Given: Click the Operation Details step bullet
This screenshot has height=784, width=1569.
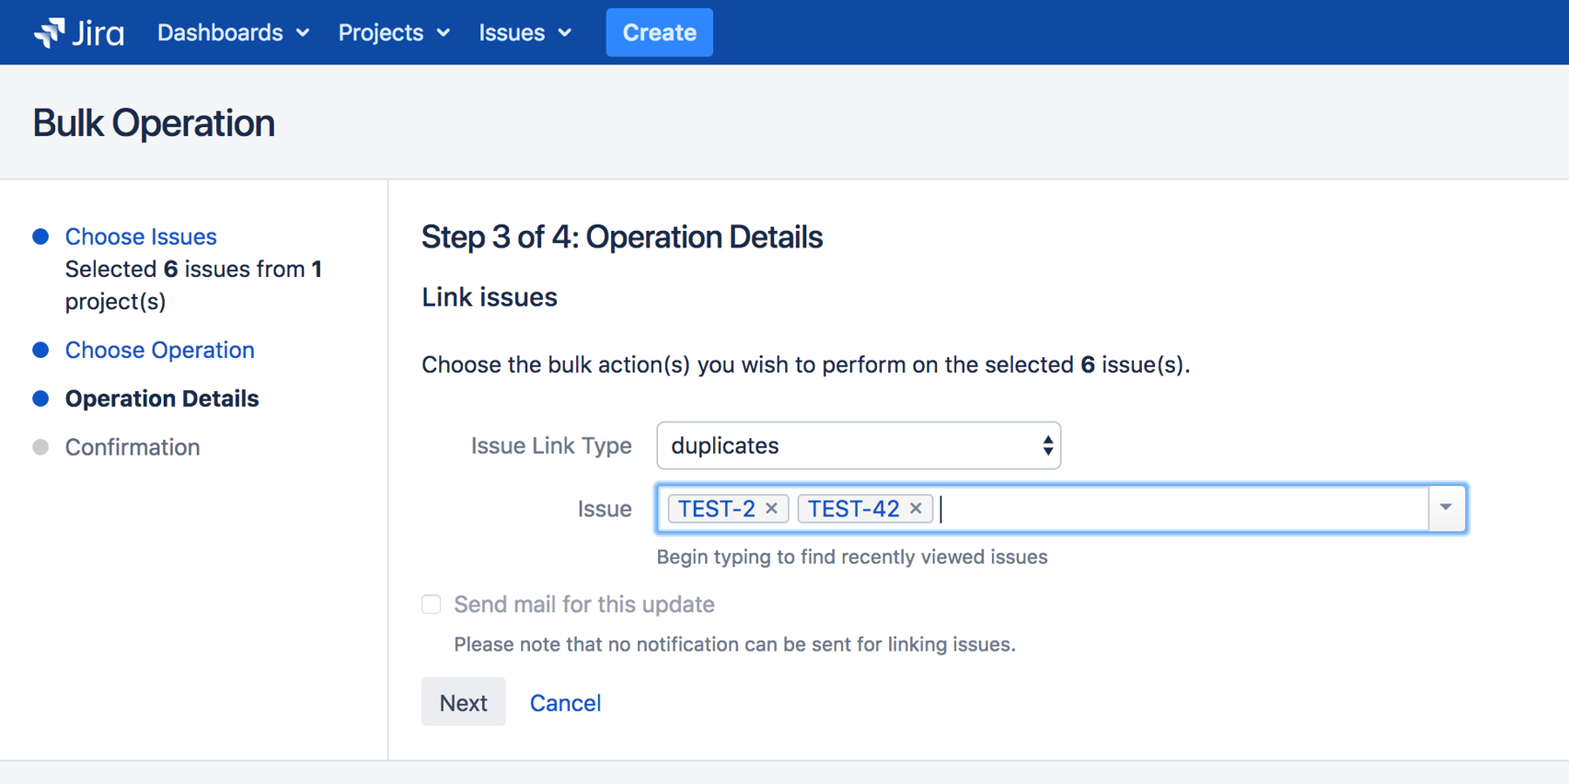Looking at the screenshot, I should [x=40, y=398].
